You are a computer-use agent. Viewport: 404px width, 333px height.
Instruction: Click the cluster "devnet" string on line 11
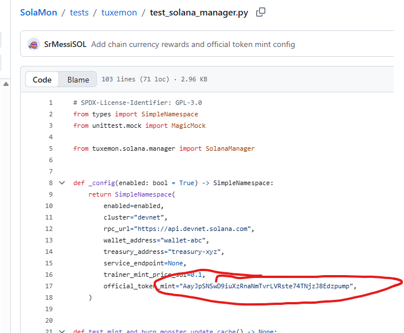click(149, 217)
